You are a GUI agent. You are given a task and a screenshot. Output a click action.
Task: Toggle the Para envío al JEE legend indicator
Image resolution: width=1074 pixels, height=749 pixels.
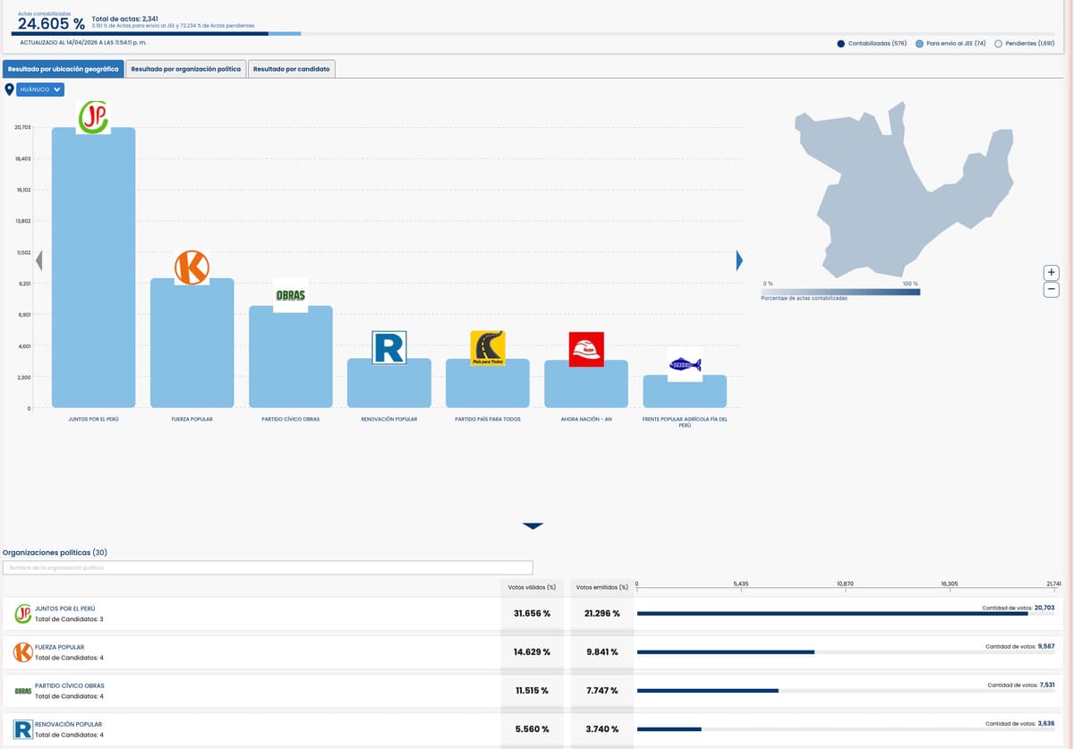(919, 43)
